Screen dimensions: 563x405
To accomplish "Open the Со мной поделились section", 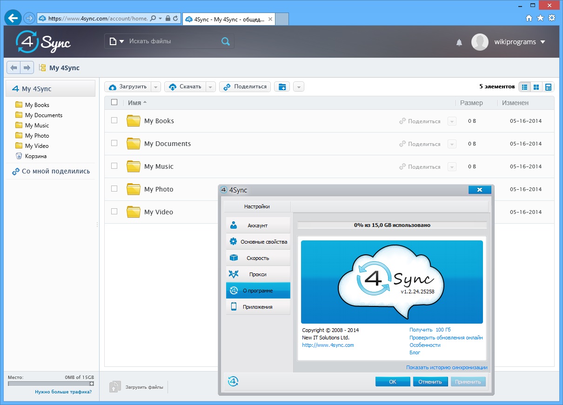I will (x=56, y=171).
